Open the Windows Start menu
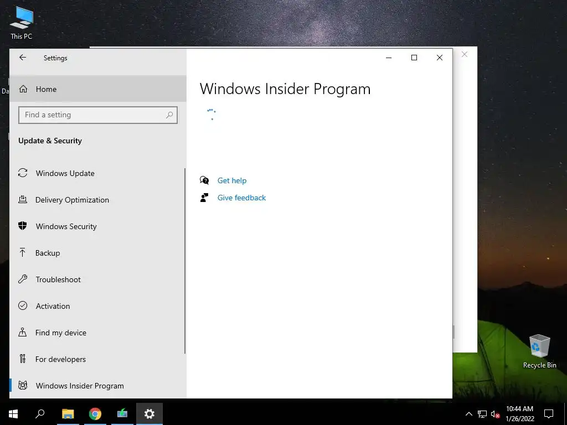The image size is (567, 425). 13,414
